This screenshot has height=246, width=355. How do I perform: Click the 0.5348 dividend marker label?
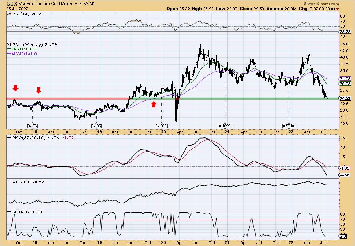(289, 126)
